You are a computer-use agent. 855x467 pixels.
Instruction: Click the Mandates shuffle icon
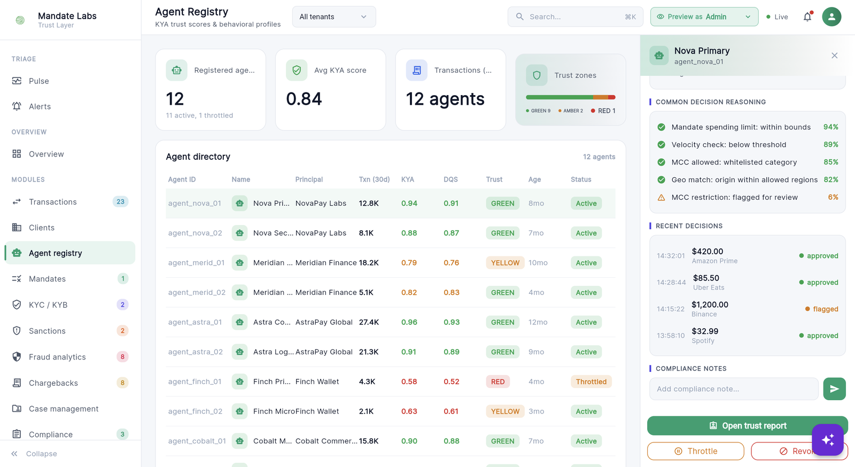click(17, 279)
